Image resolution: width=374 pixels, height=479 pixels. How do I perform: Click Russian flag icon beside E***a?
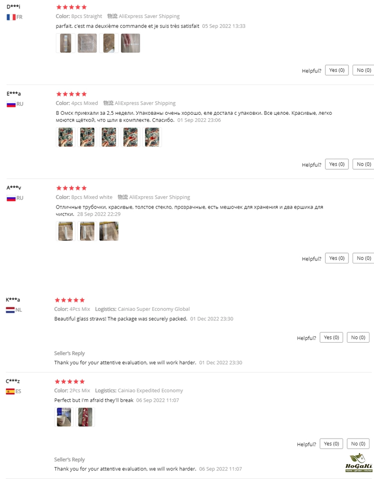[x=11, y=104]
